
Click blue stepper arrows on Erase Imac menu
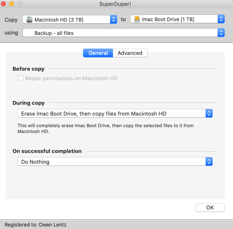(x=209, y=113)
